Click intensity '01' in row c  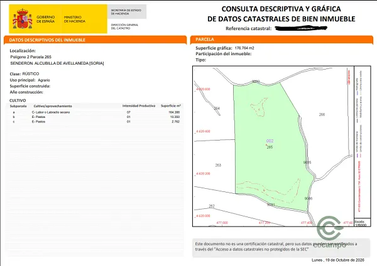(x=129, y=122)
